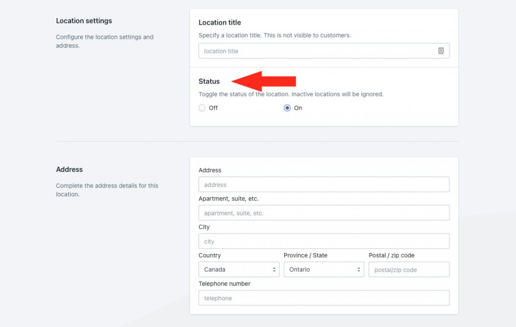Click the Country field label
516x327 pixels.
pos(210,256)
